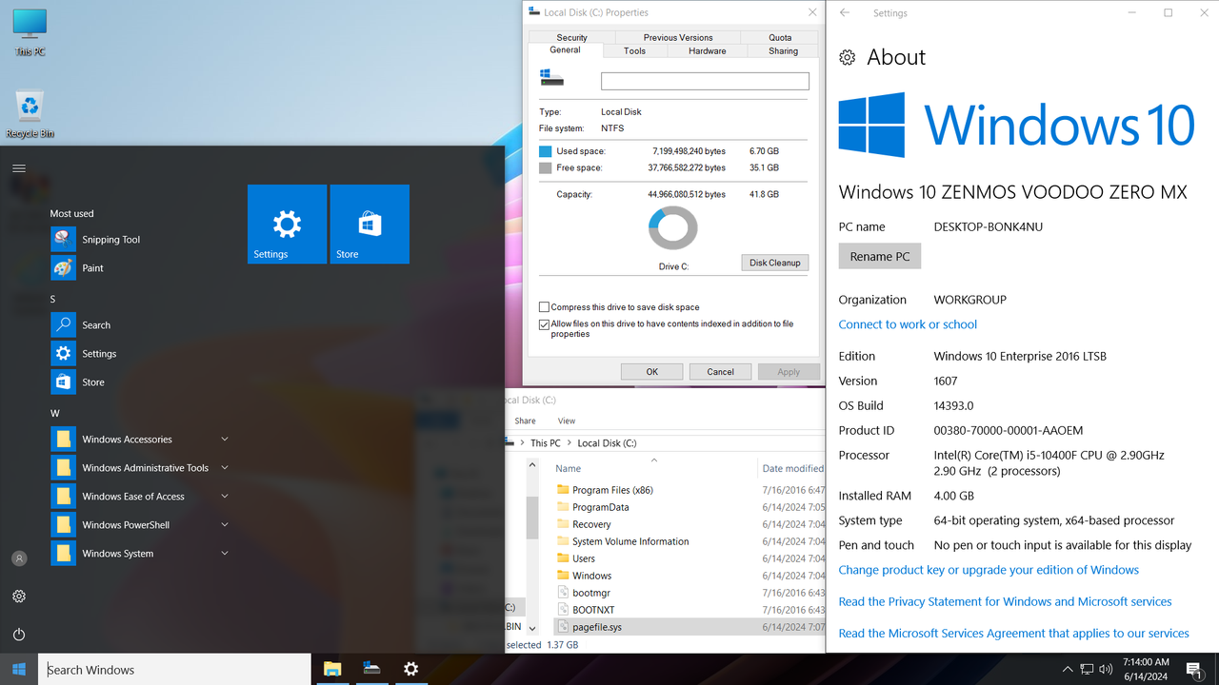Click the drive label input field
Image resolution: width=1219 pixels, height=685 pixels.
pyautogui.click(x=705, y=82)
